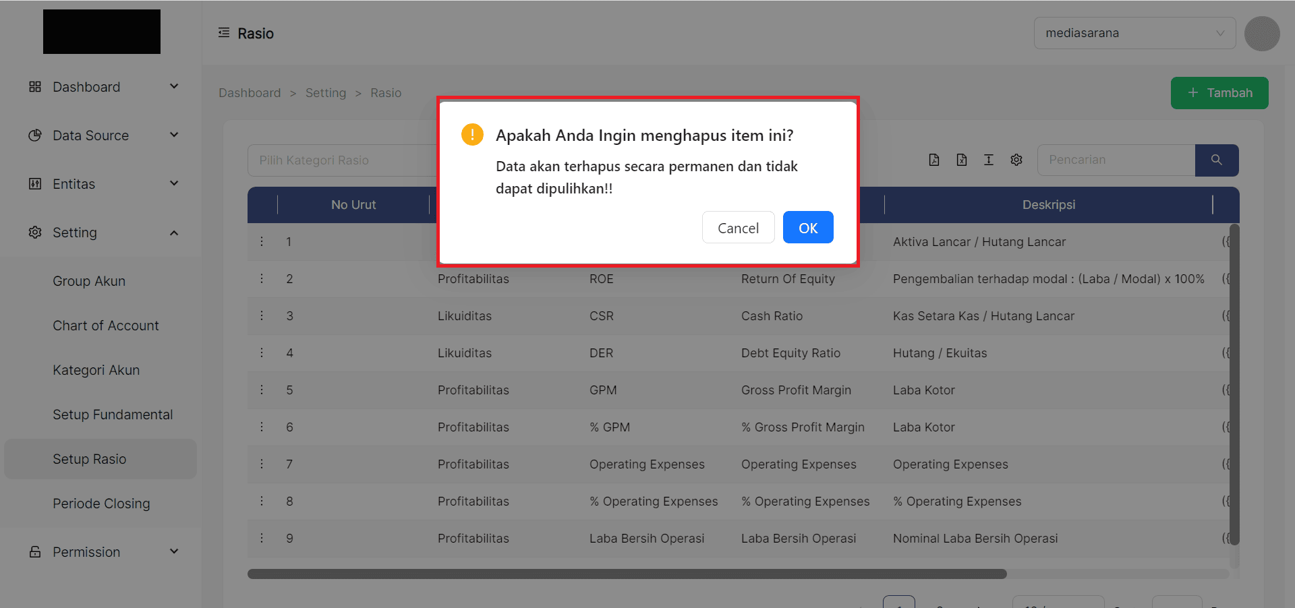Click OK to confirm item deletion

(x=807, y=228)
